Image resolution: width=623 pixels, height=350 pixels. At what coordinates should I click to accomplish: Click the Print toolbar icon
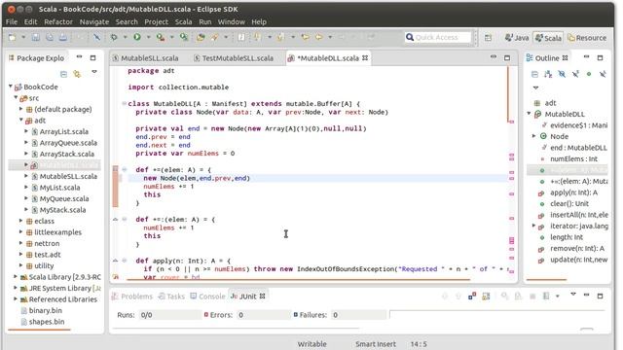click(62, 37)
